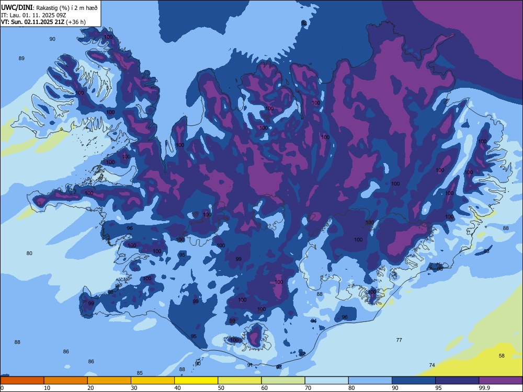This screenshot has height=392, width=523.
Task: Click the '91' humidity value on the coastline
Action: [250, 365]
